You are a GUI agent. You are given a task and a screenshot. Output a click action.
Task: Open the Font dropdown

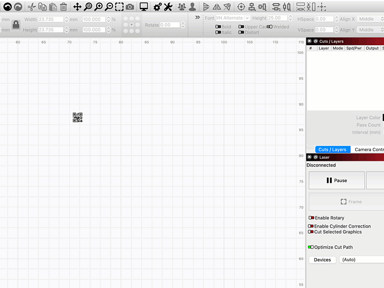click(233, 18)
